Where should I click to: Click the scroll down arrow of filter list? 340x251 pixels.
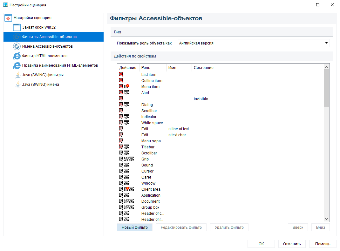(x=326, y=219)
